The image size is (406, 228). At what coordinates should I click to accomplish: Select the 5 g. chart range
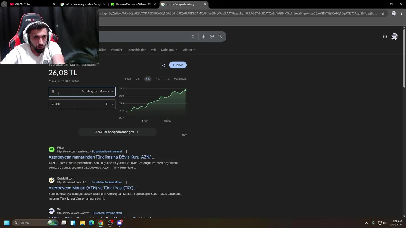pyautogui.click(x=138, y=79)
